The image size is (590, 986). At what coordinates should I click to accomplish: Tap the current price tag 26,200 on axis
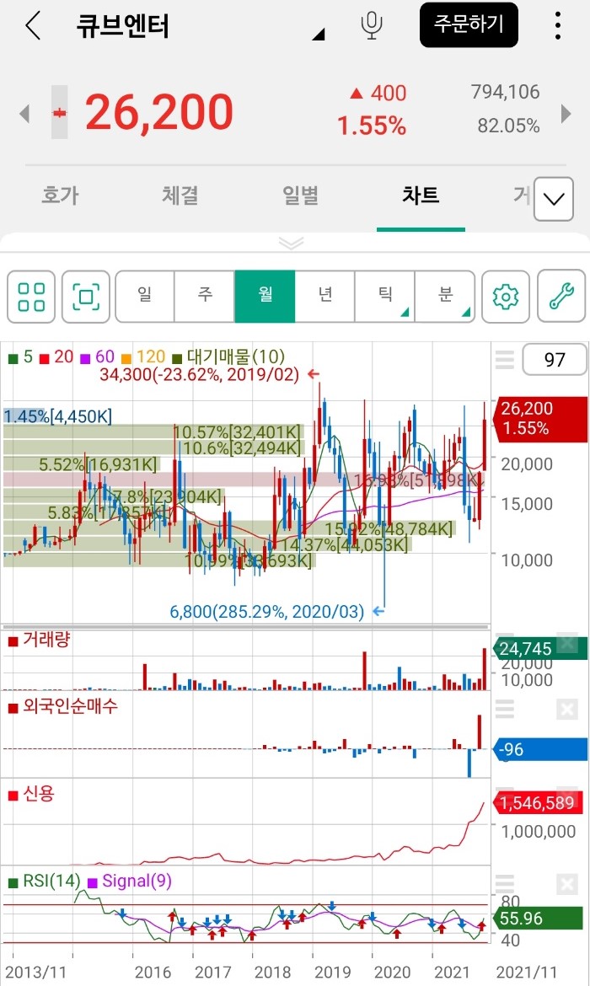click(542, 419)
